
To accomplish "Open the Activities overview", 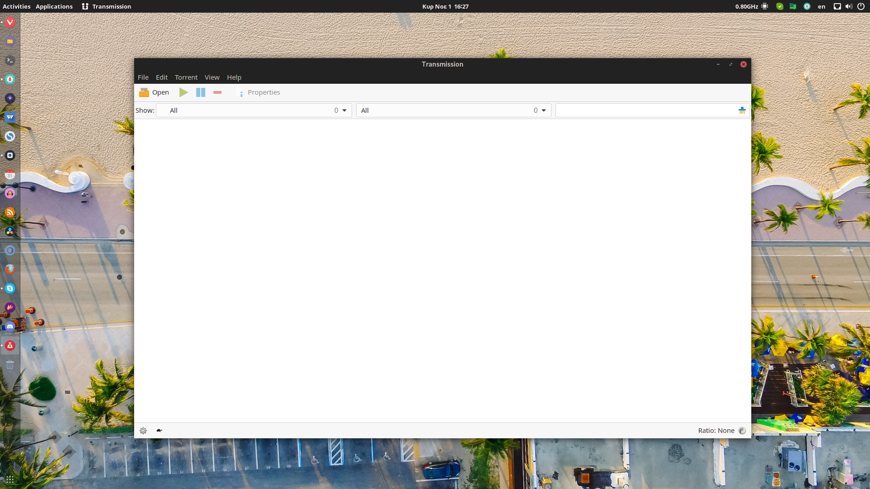I will tap(16, 6).
